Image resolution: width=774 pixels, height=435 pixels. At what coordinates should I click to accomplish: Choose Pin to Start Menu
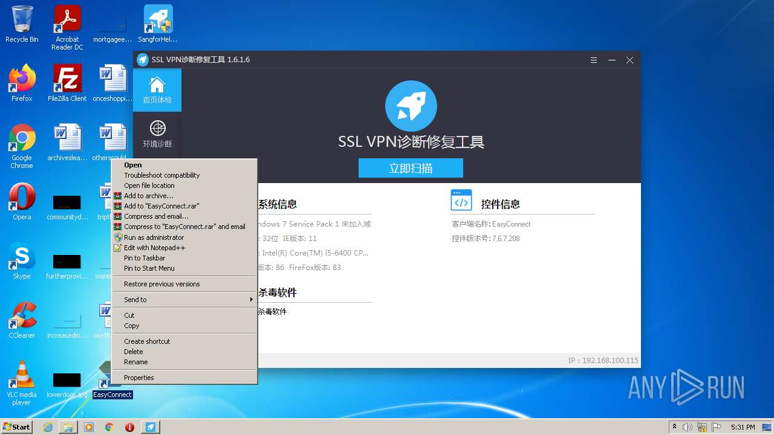(184, 268)
